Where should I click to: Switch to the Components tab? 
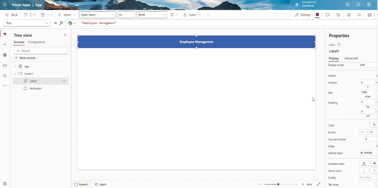37,42
